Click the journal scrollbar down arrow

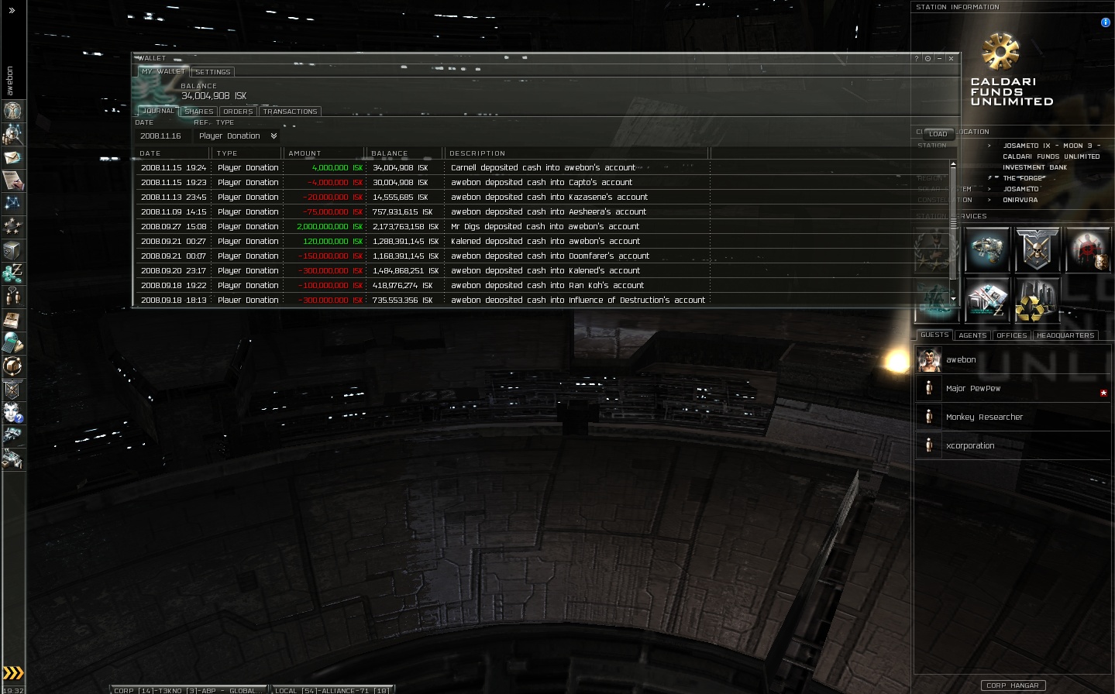[x=953, y=299]
